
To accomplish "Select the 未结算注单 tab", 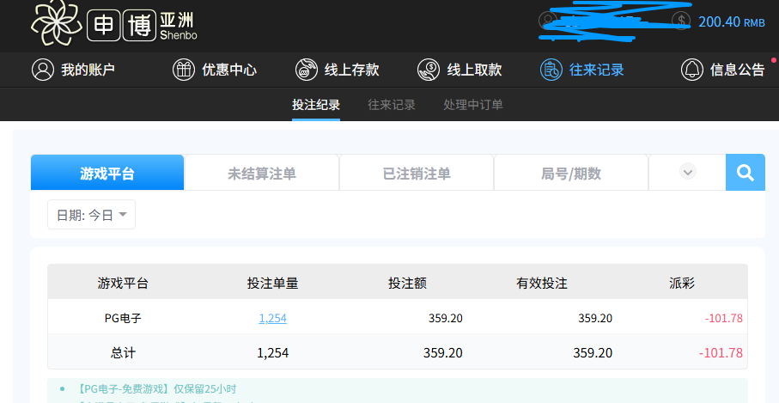I will pyautogui.click(x=262, y=173).
